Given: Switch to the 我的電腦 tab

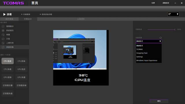Looking at the screenshot, I should pos(9,19).
